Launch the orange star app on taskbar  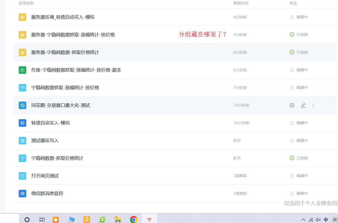(x=56, y=220)
